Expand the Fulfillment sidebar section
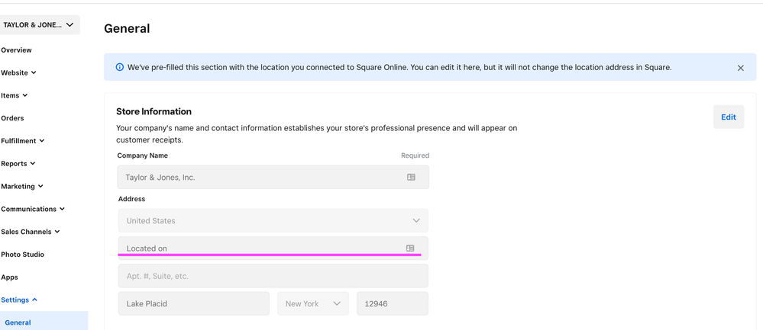Screen dimensions: 763x330 pos(23,141)
